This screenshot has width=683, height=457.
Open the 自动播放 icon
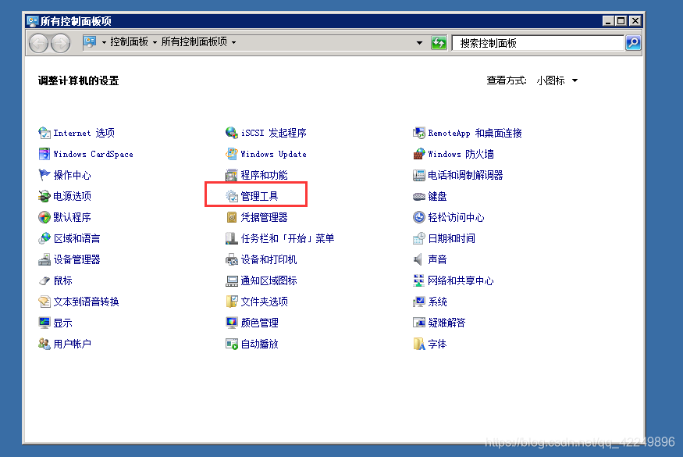(x=232, y=344)
